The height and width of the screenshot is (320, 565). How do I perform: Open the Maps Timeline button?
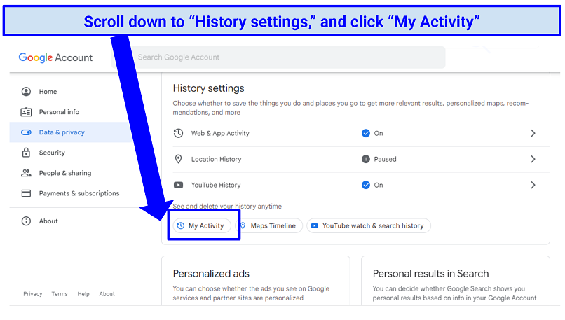(x=268, y=225)
